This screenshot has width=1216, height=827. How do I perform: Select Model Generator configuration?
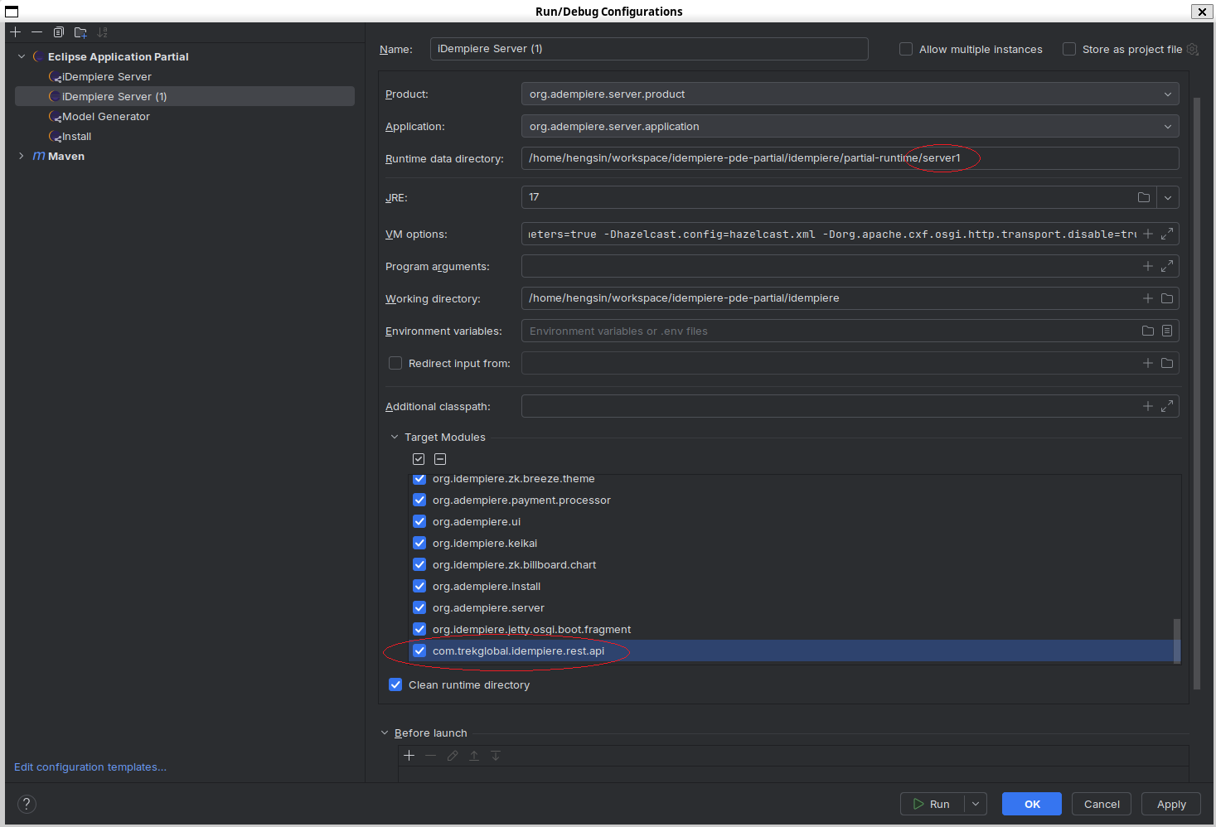(x=105, y=117)
